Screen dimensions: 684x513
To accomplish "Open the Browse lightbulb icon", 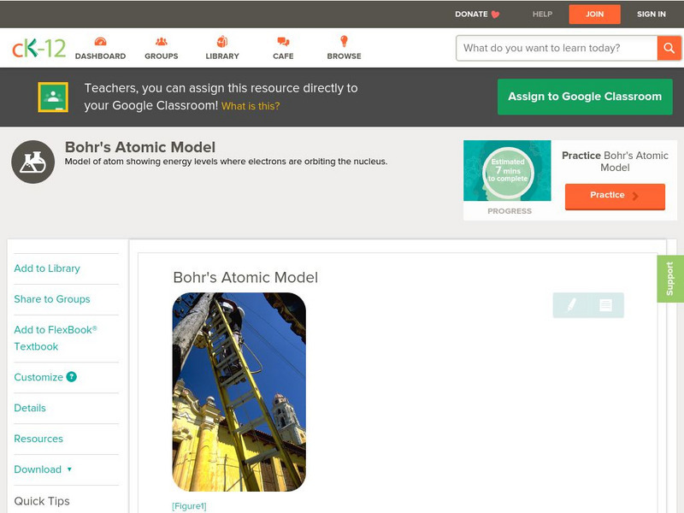I will [x=344, y=42].
